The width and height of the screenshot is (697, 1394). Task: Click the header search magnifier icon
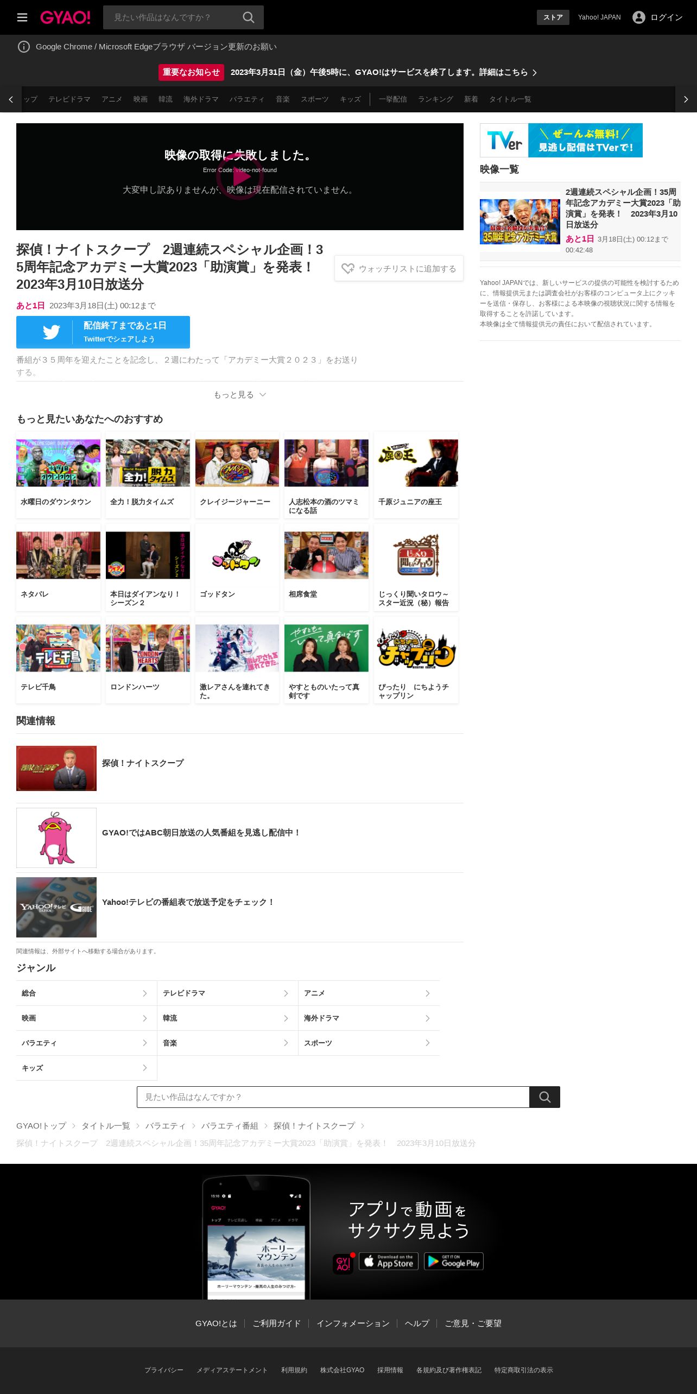[249, 17]
